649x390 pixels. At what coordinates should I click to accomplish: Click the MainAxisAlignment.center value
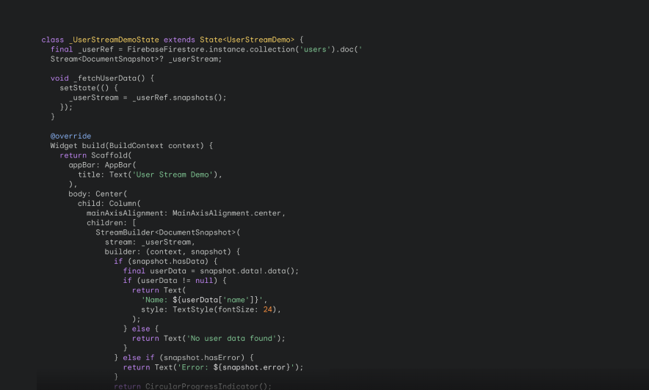click(x=226, y=213)
